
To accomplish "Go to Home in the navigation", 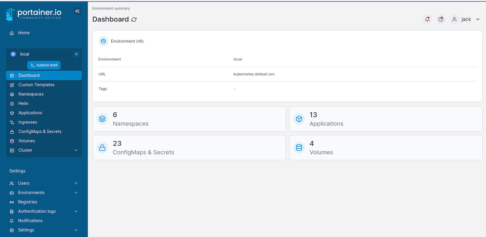I will (24, 33).
